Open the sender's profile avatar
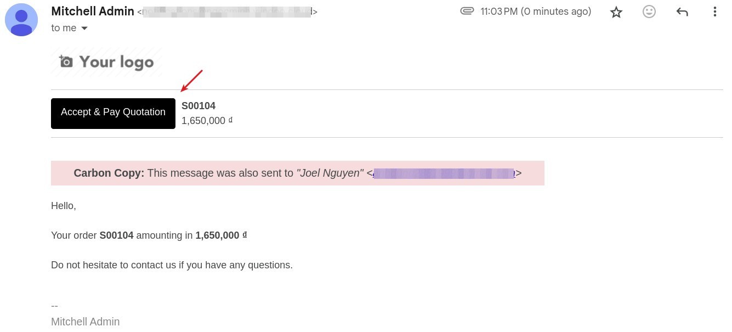Viewport: 732px width, 332px height. [21, 20]
